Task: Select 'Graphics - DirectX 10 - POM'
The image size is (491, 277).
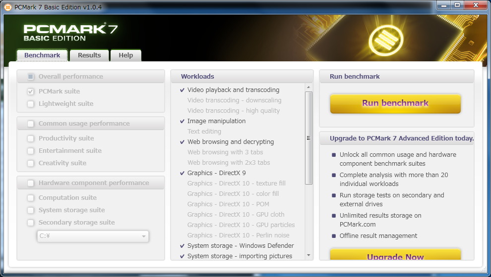Action: pos(228,204)
